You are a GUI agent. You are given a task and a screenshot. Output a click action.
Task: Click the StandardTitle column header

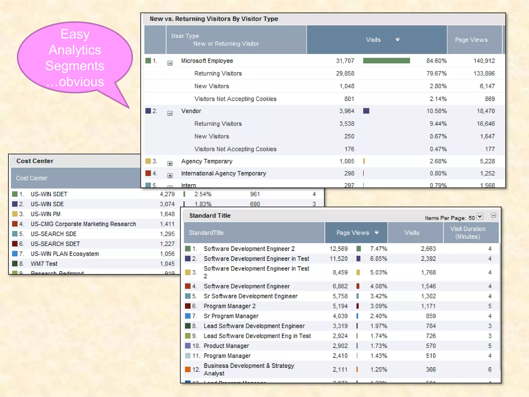coord(206,233)
